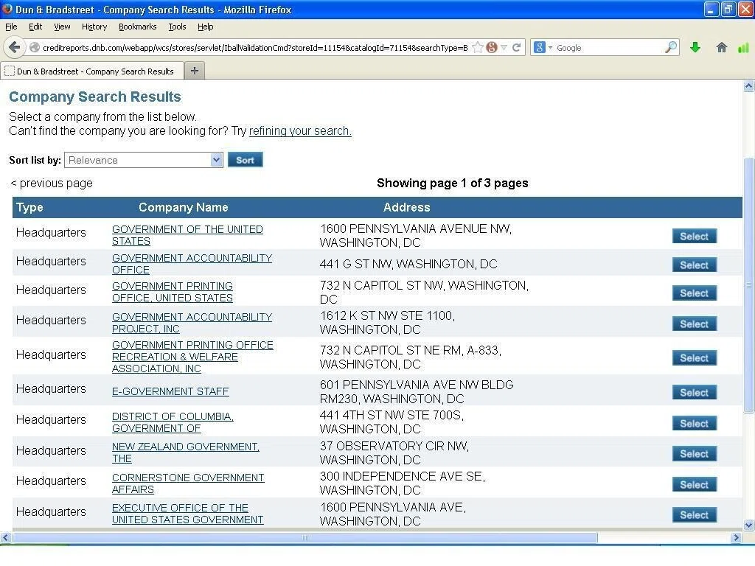
Task: Click the Address column header
Action: click(407, 207)
